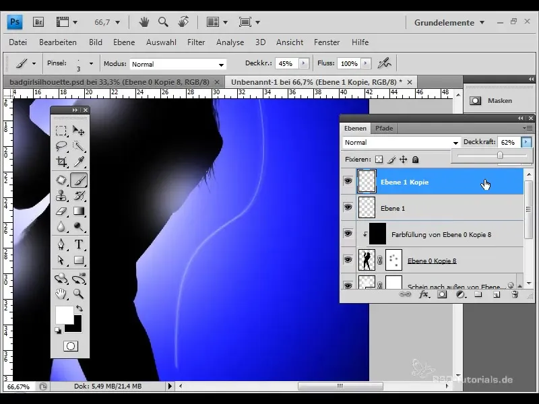This screenshot has width=539, height=404.
Task: Toggle lock image pixels
Action: (391, 160)
